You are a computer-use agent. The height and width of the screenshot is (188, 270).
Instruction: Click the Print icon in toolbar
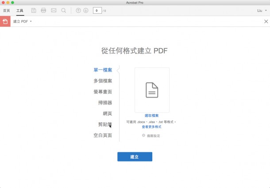43,10
